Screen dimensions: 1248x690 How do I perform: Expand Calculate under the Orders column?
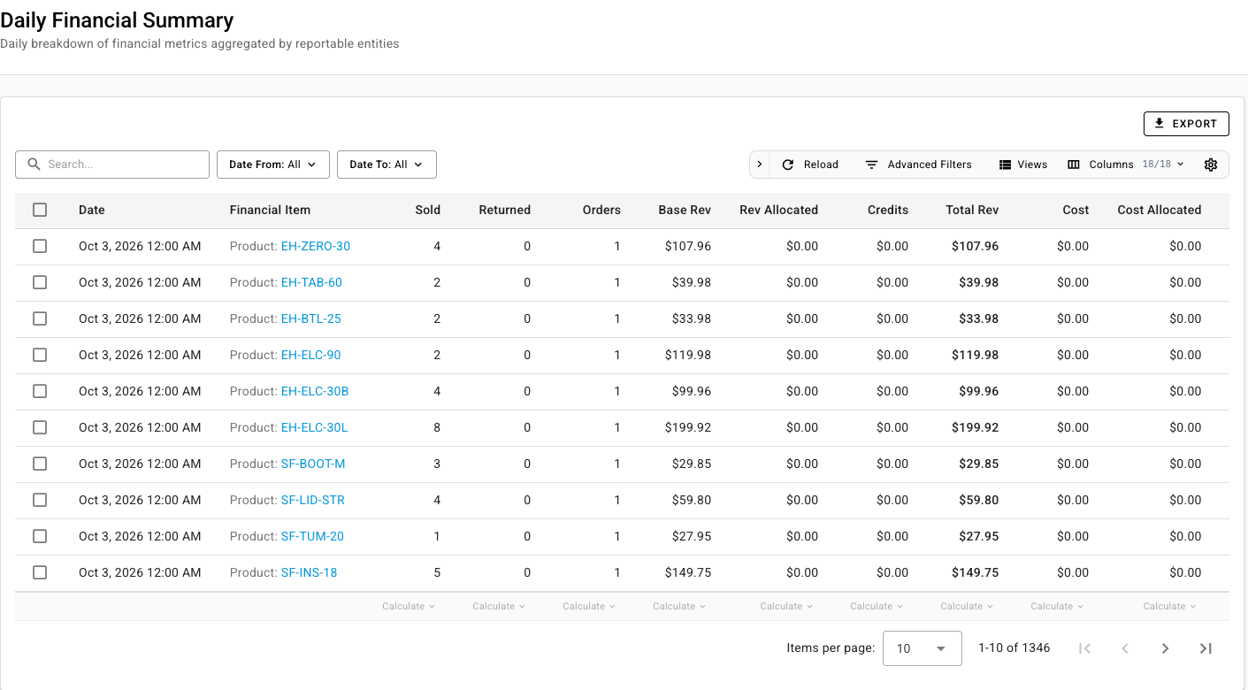tap(589, 606)
